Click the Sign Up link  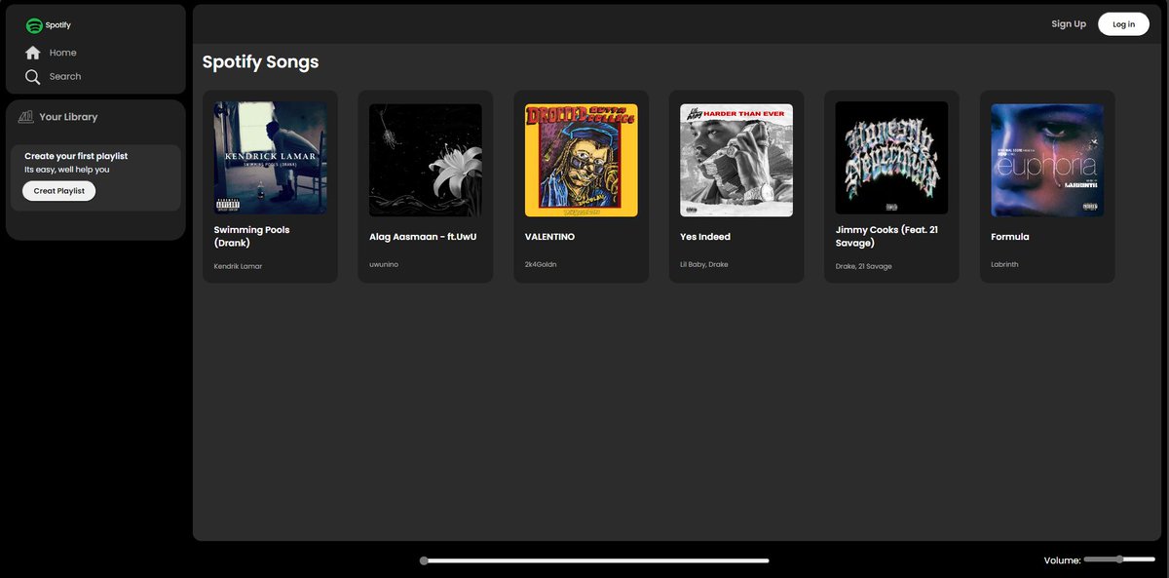pyautogui.click(x=1069, y=24)
